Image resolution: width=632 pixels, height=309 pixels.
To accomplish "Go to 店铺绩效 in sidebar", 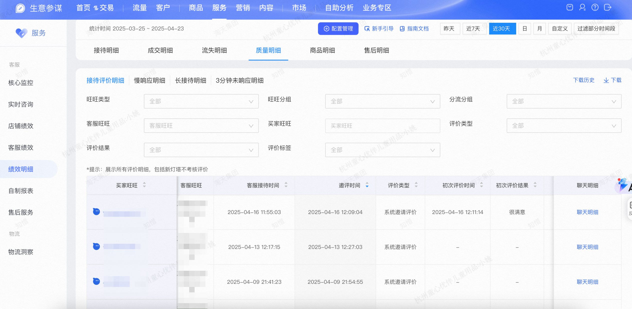I will coord(21,126).
